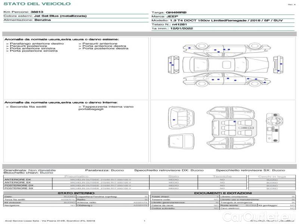Select Porta anteriore destra entry
Screen dimensions: 299x224
tap(102, 46)
